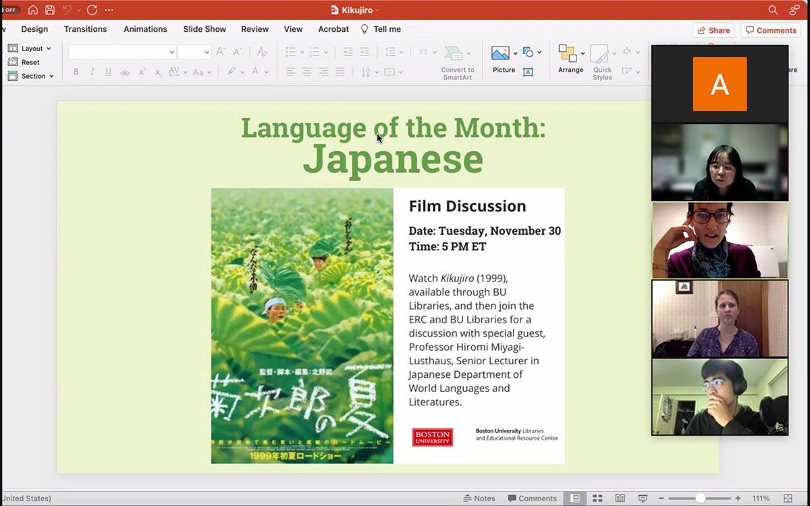
Task: Search with the magnifying glass icon
Action: pyautogui.click(x=773, y=9)
